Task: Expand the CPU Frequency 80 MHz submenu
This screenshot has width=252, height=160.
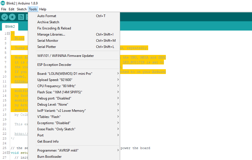Action: point(74,86)
